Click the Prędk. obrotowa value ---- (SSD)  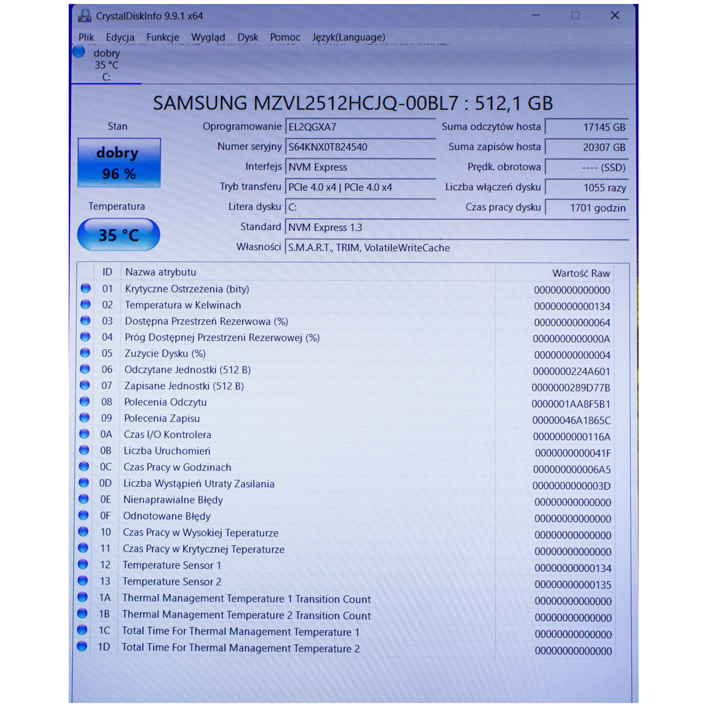pos(587,168)
